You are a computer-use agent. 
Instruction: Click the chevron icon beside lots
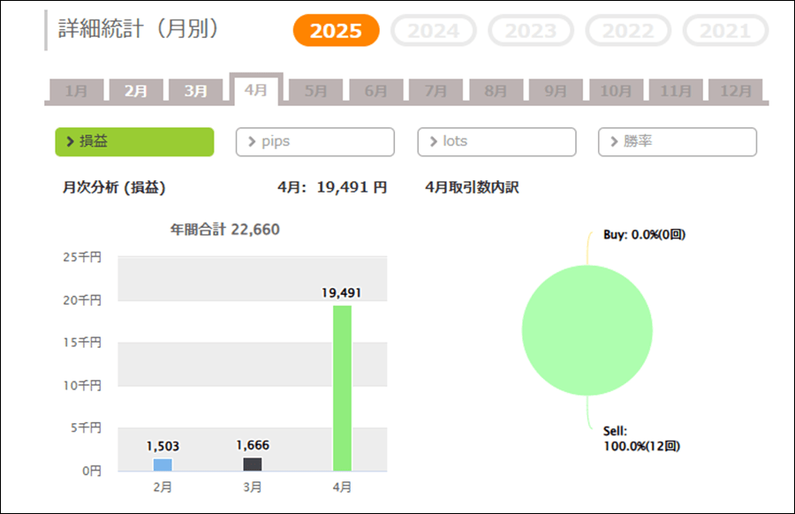coord(434,141)
